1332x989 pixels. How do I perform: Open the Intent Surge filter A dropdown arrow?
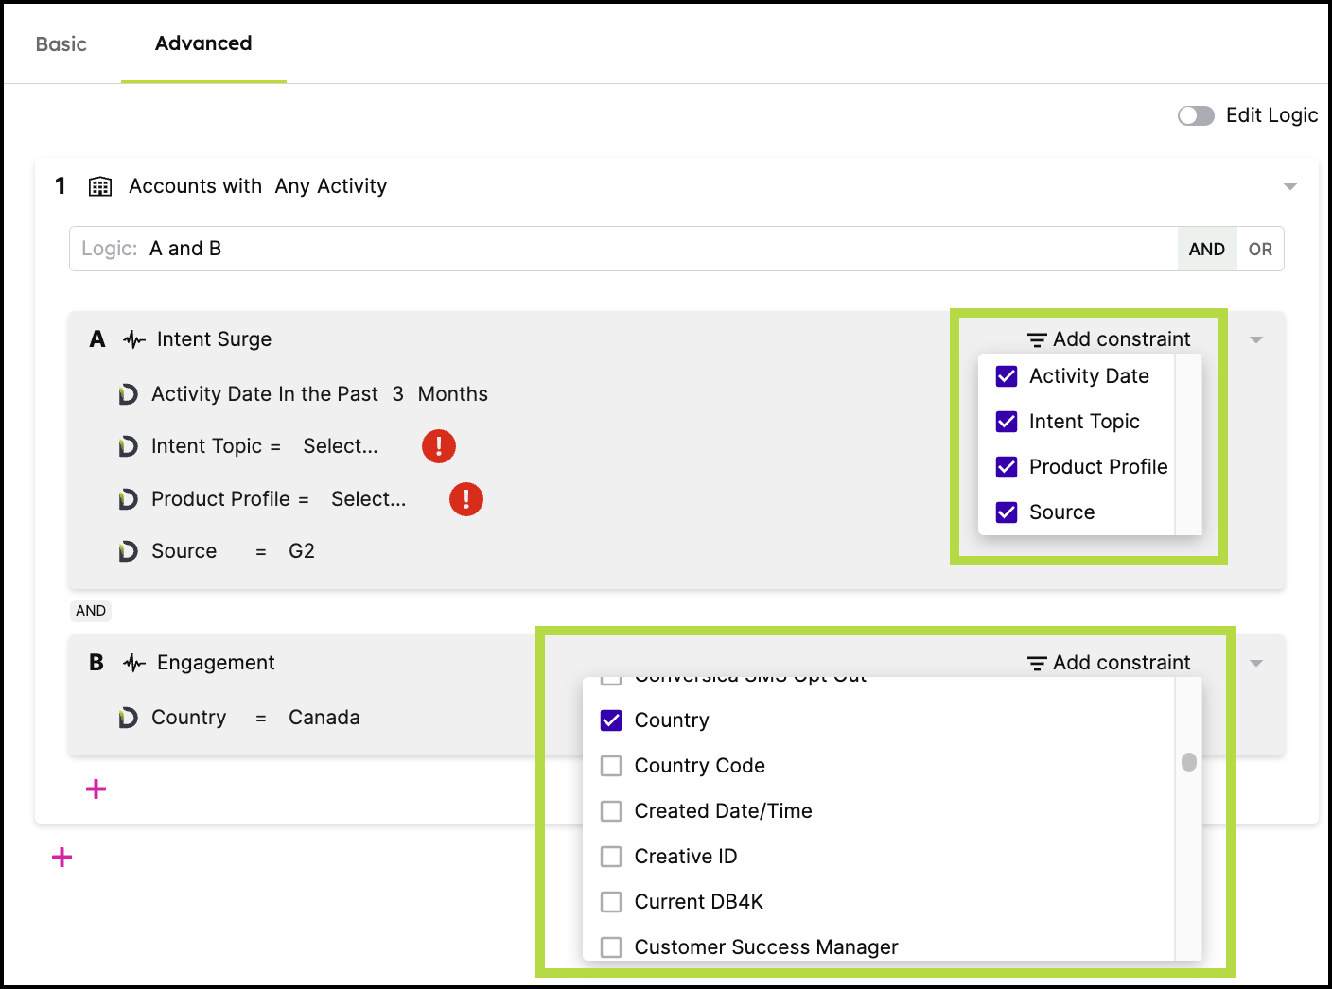tap(1256, 340)
